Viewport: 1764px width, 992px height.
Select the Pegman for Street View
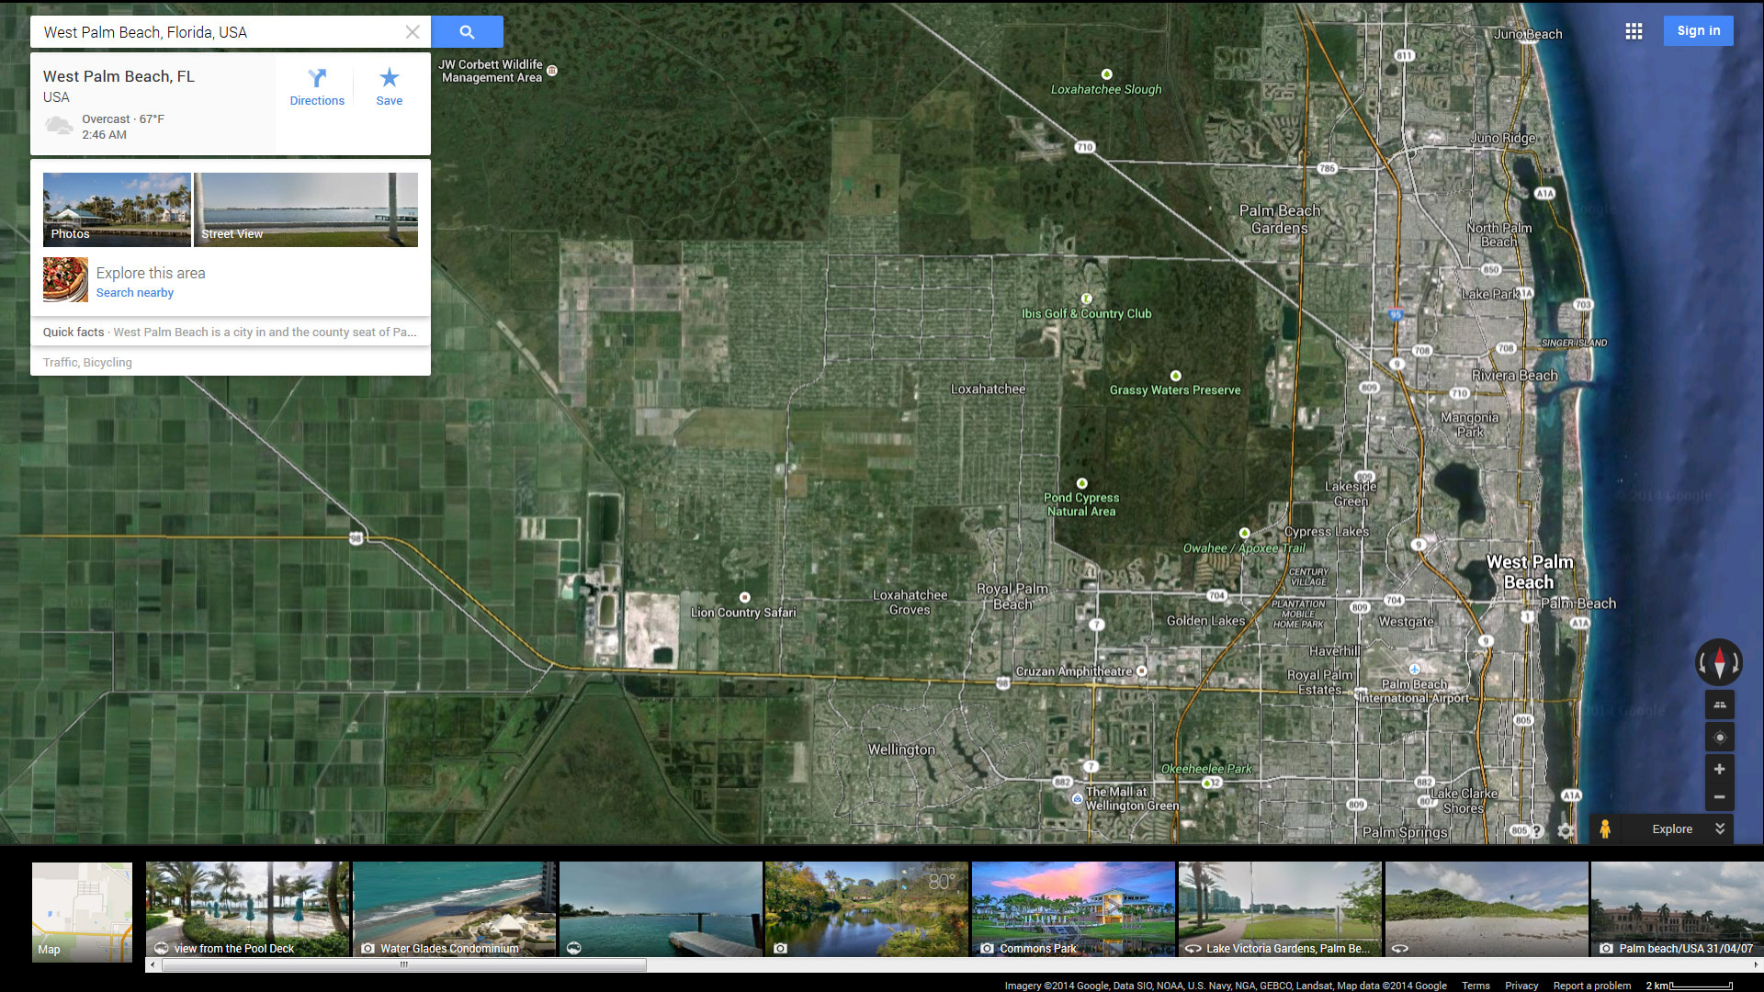pos(1605,829)
